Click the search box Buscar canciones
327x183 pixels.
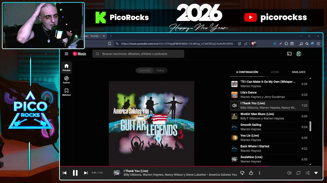click(138, 54)
